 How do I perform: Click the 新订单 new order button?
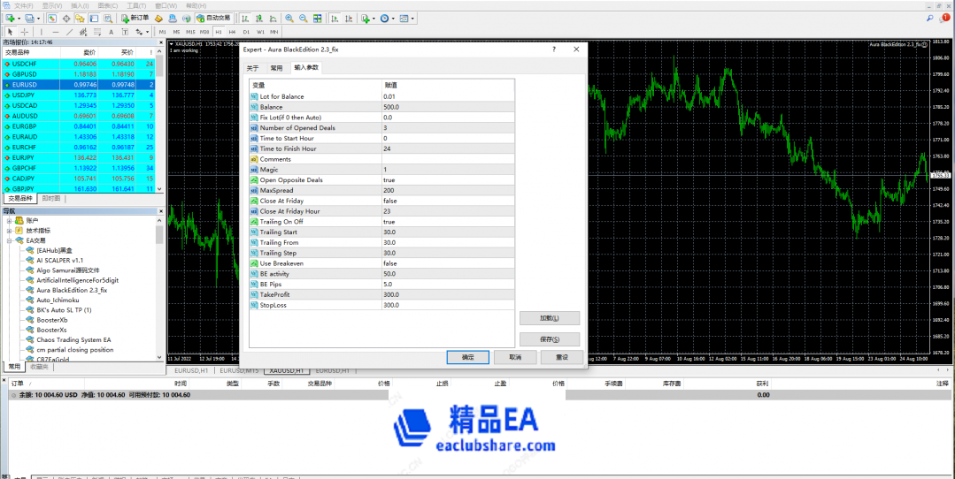click(135, 19)
